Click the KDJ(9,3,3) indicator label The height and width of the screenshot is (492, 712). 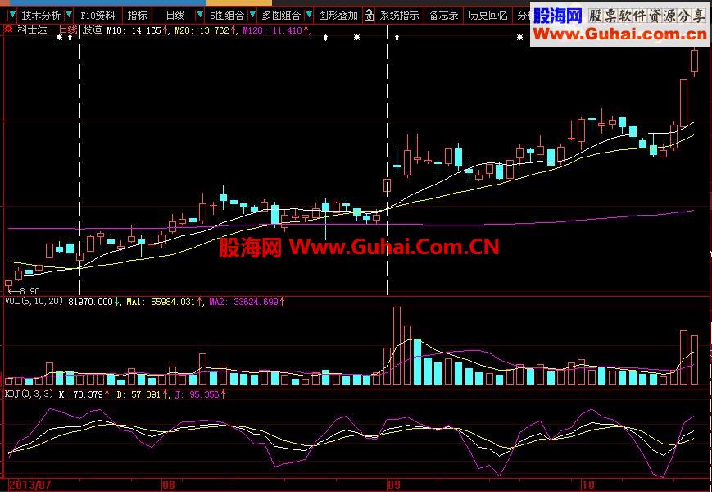[x=29, y=394]
